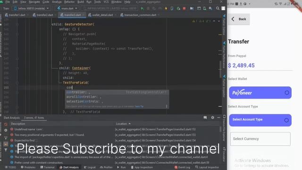Click the back arrow in phone app
The height and width of the screenshot is (170, 302).
click(x=233, y=19)
